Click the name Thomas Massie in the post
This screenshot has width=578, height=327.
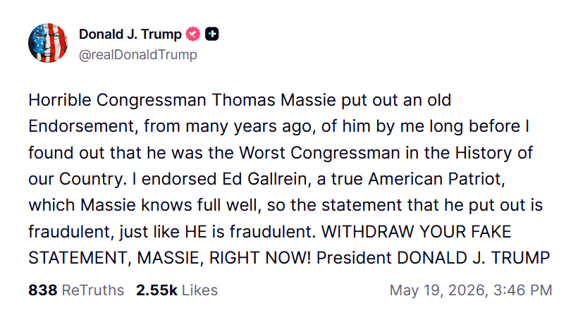(x=274, y=100)
